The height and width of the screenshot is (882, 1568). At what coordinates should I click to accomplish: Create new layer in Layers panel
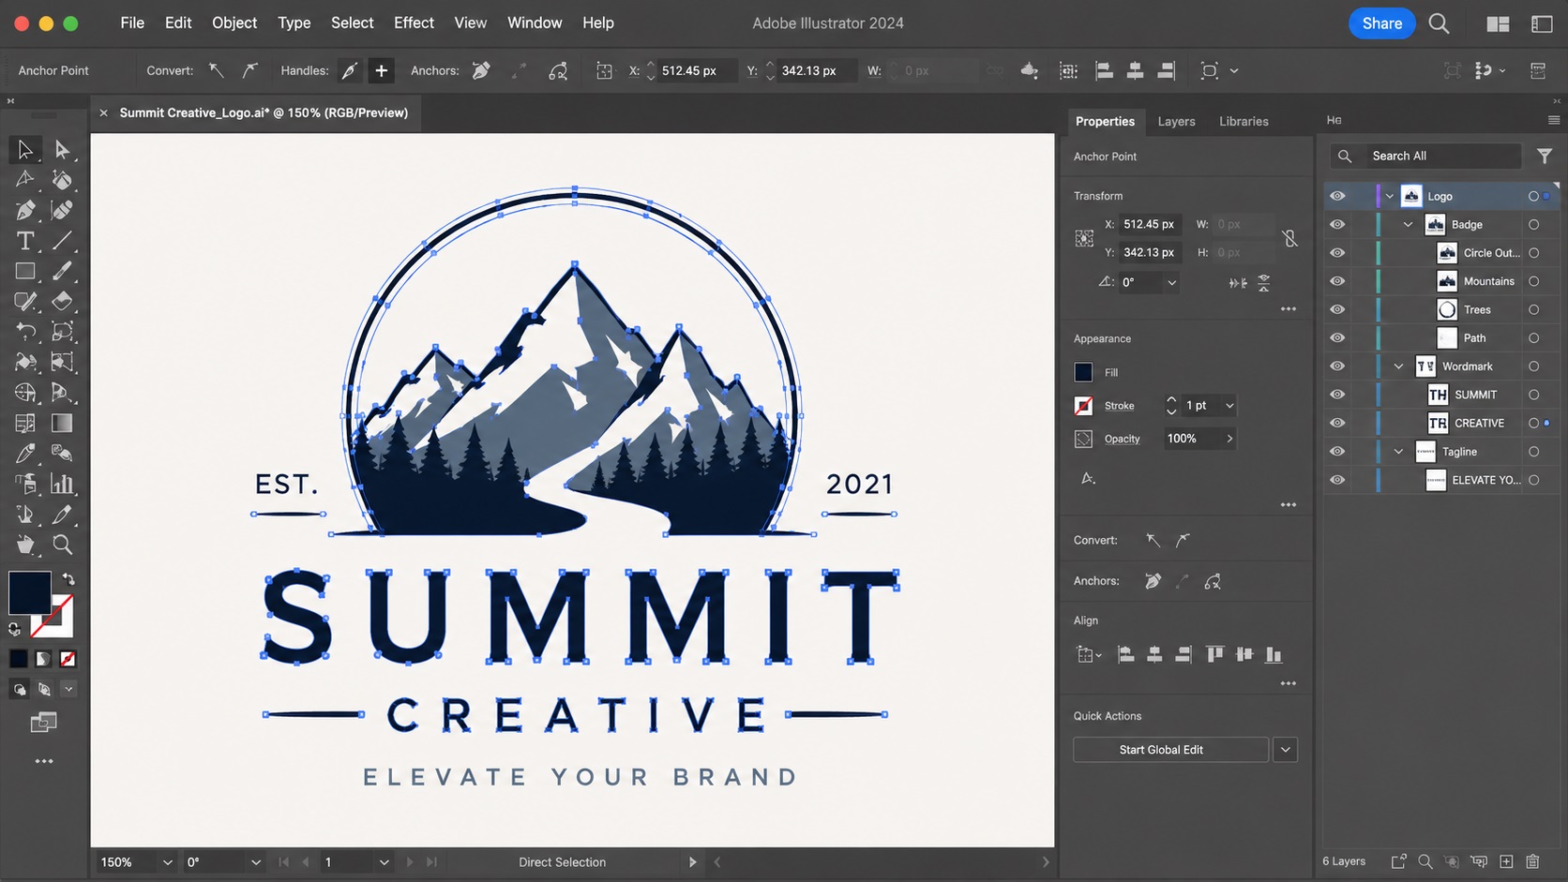1506,861
